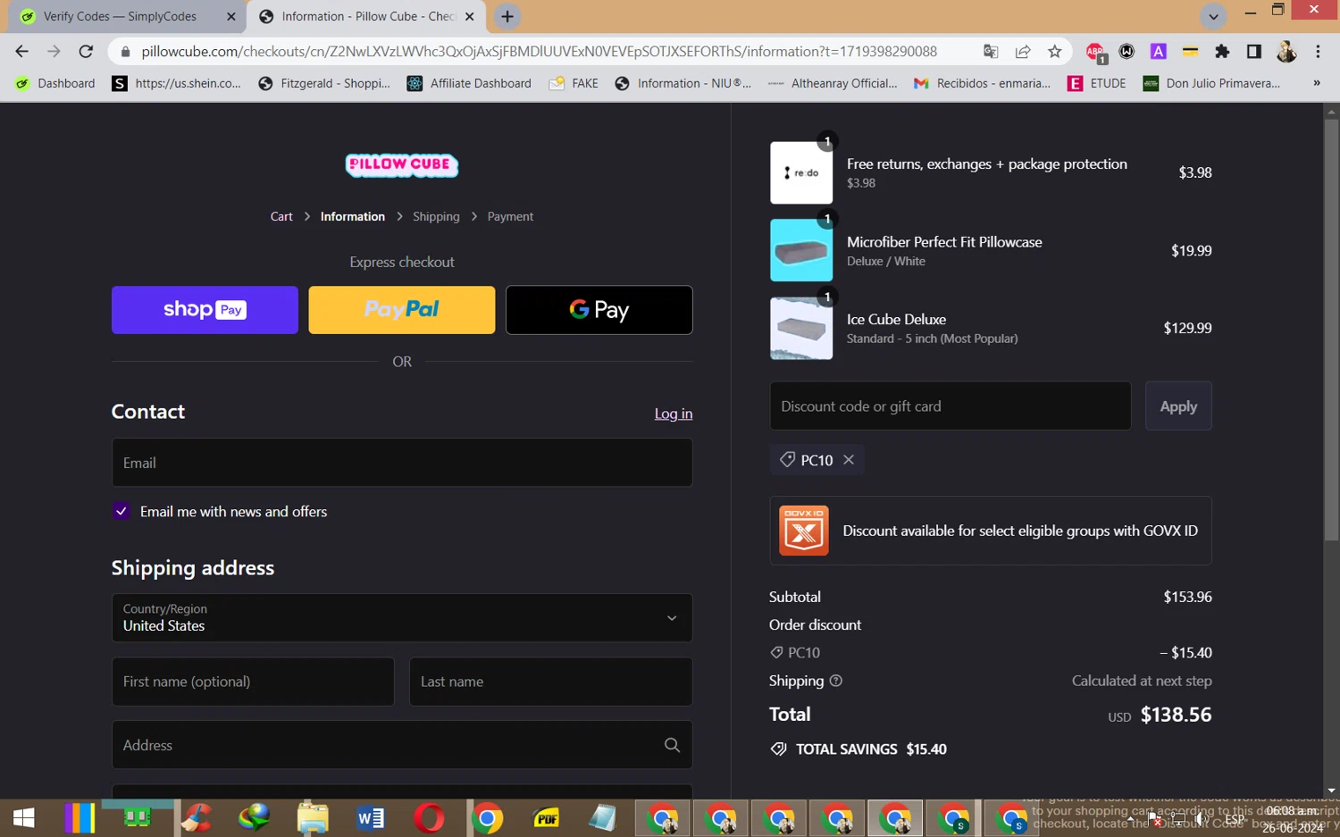1340x837 pixels.
Task: Open the Chrome extensions puzzle icon
Action: (x=1222, y=52)
